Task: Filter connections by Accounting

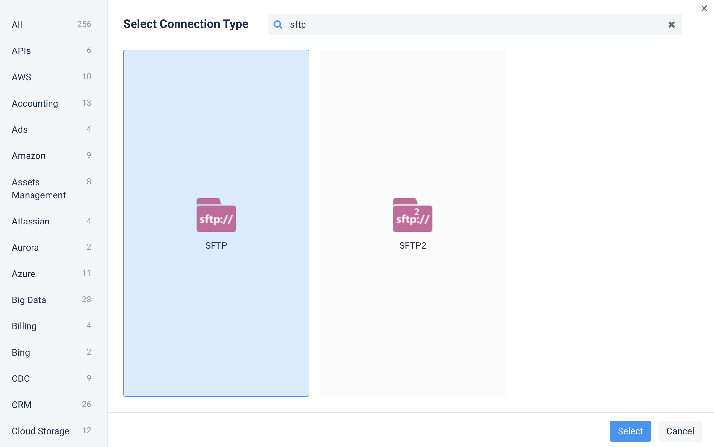Action: 35,103
